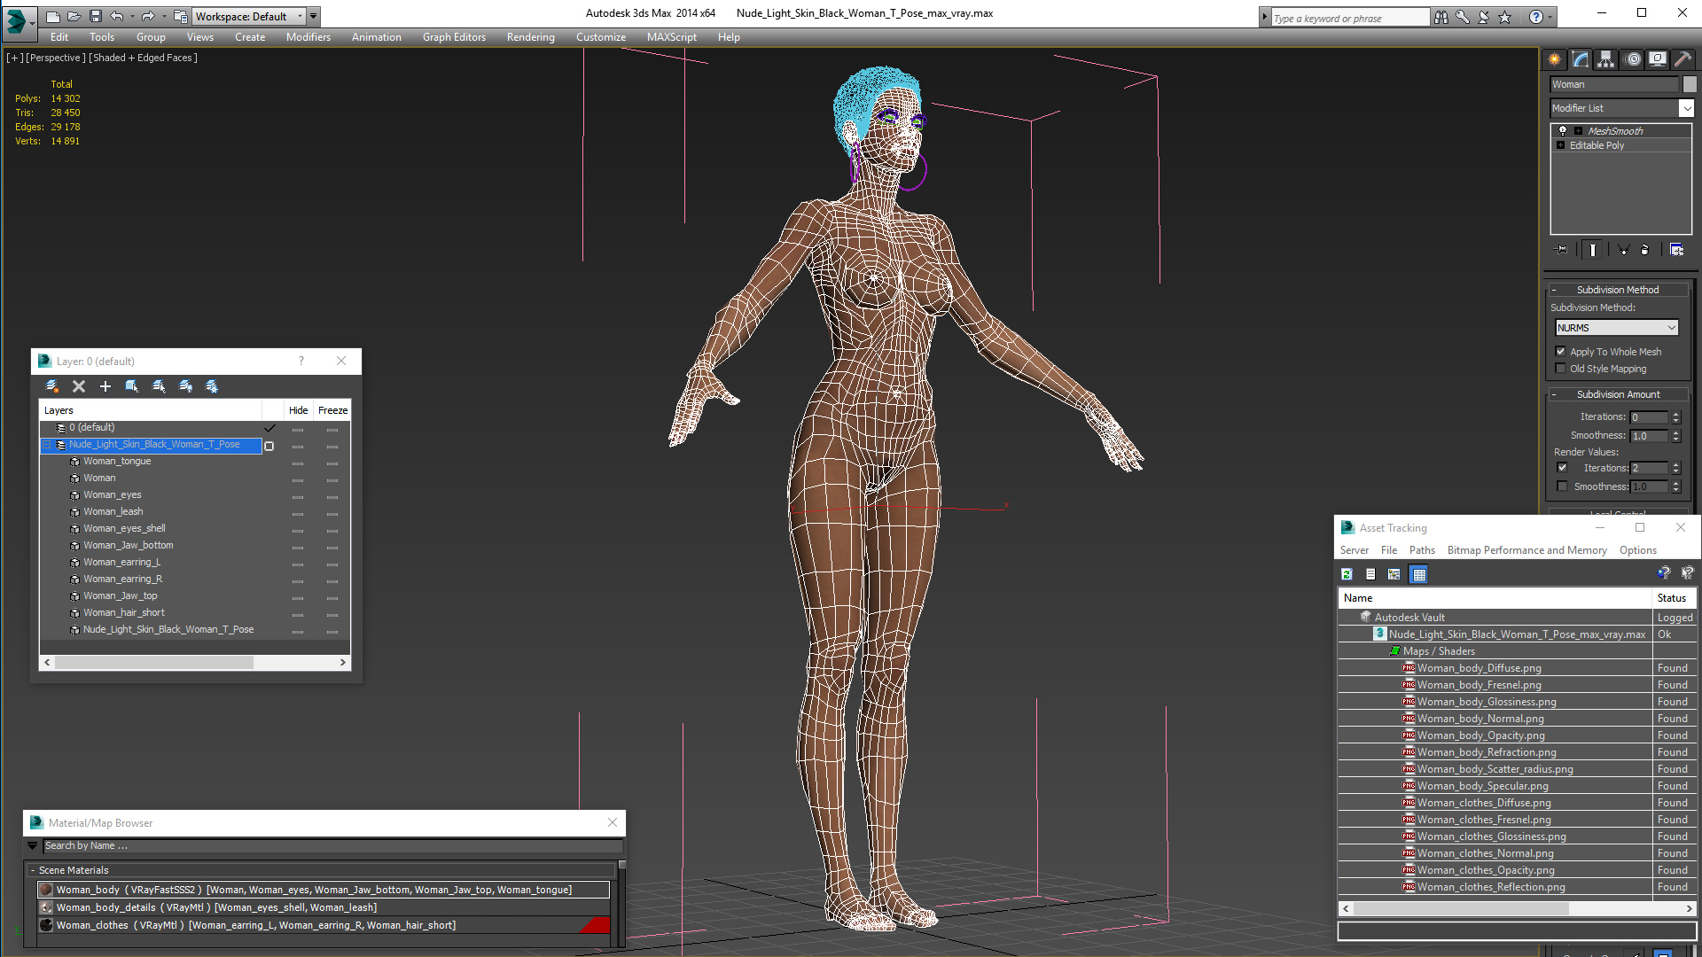
Task: Open Graph Editors menu
Action: (x=454, y=37)
